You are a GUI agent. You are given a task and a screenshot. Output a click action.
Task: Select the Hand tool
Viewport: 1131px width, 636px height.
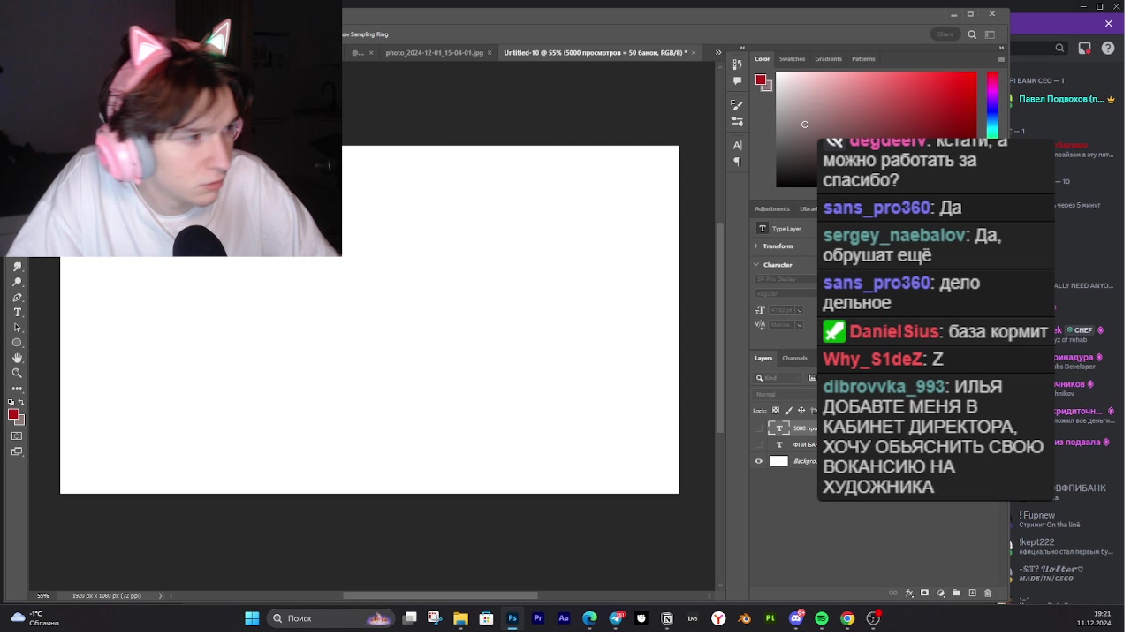point(17,358)
